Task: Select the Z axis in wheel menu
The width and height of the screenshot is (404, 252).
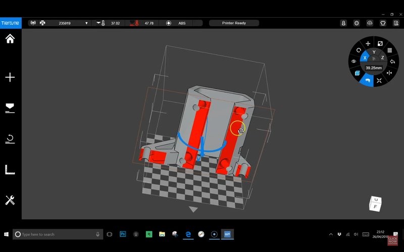Action: 382,58
